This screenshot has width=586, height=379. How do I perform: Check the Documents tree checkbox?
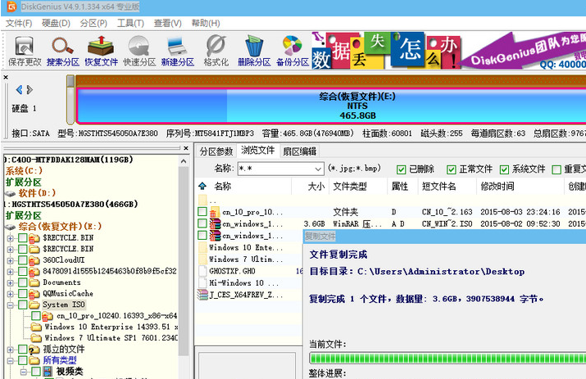(x=23, y=282)
